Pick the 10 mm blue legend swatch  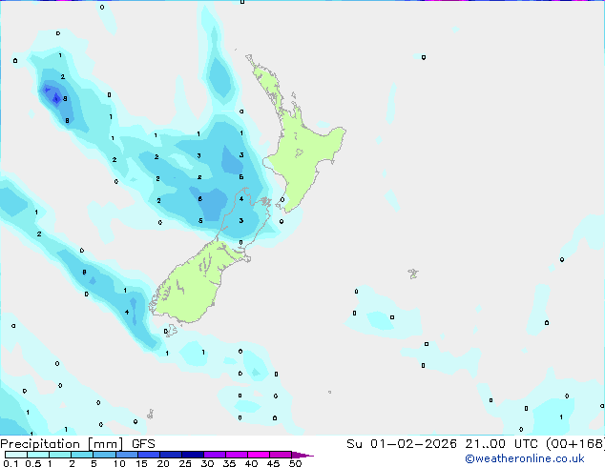coord(127,455)
